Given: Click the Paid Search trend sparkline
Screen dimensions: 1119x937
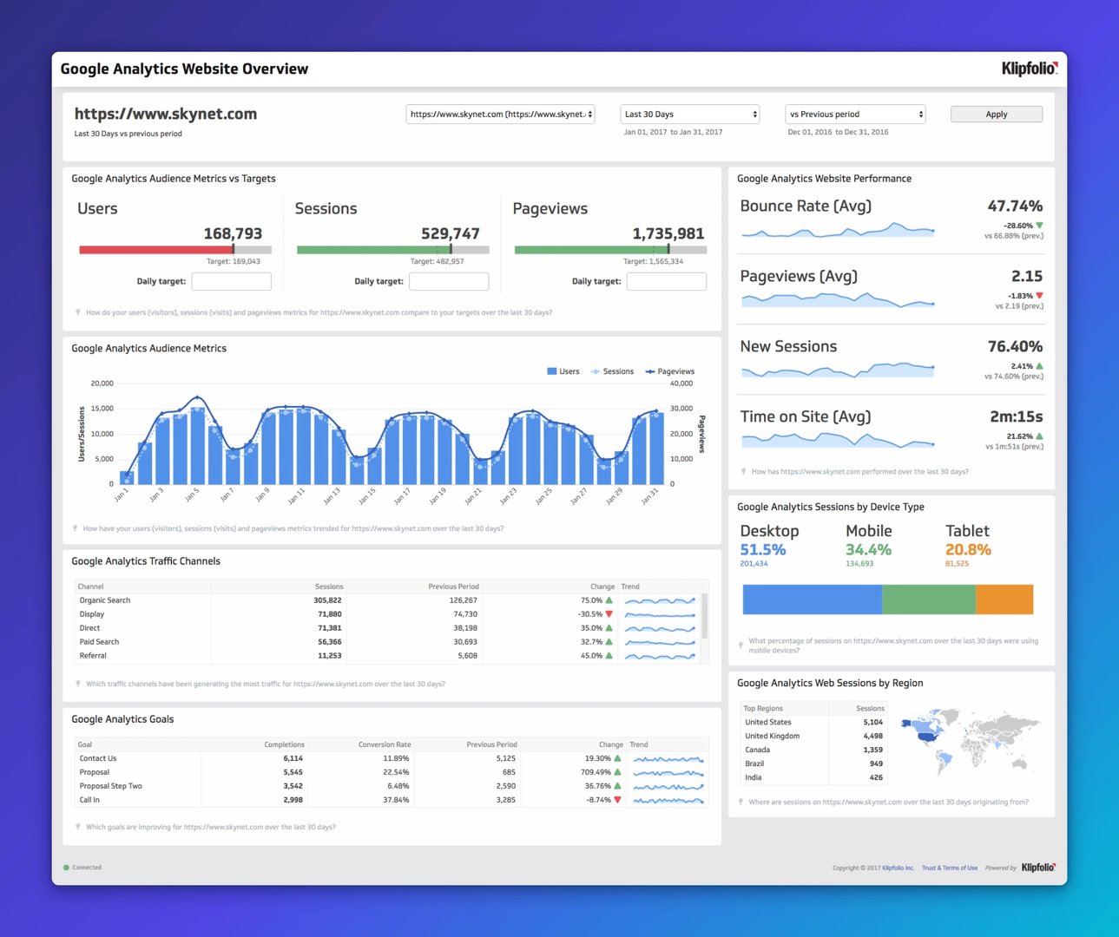Looking at the screenshot, I should tap(661, 642).
